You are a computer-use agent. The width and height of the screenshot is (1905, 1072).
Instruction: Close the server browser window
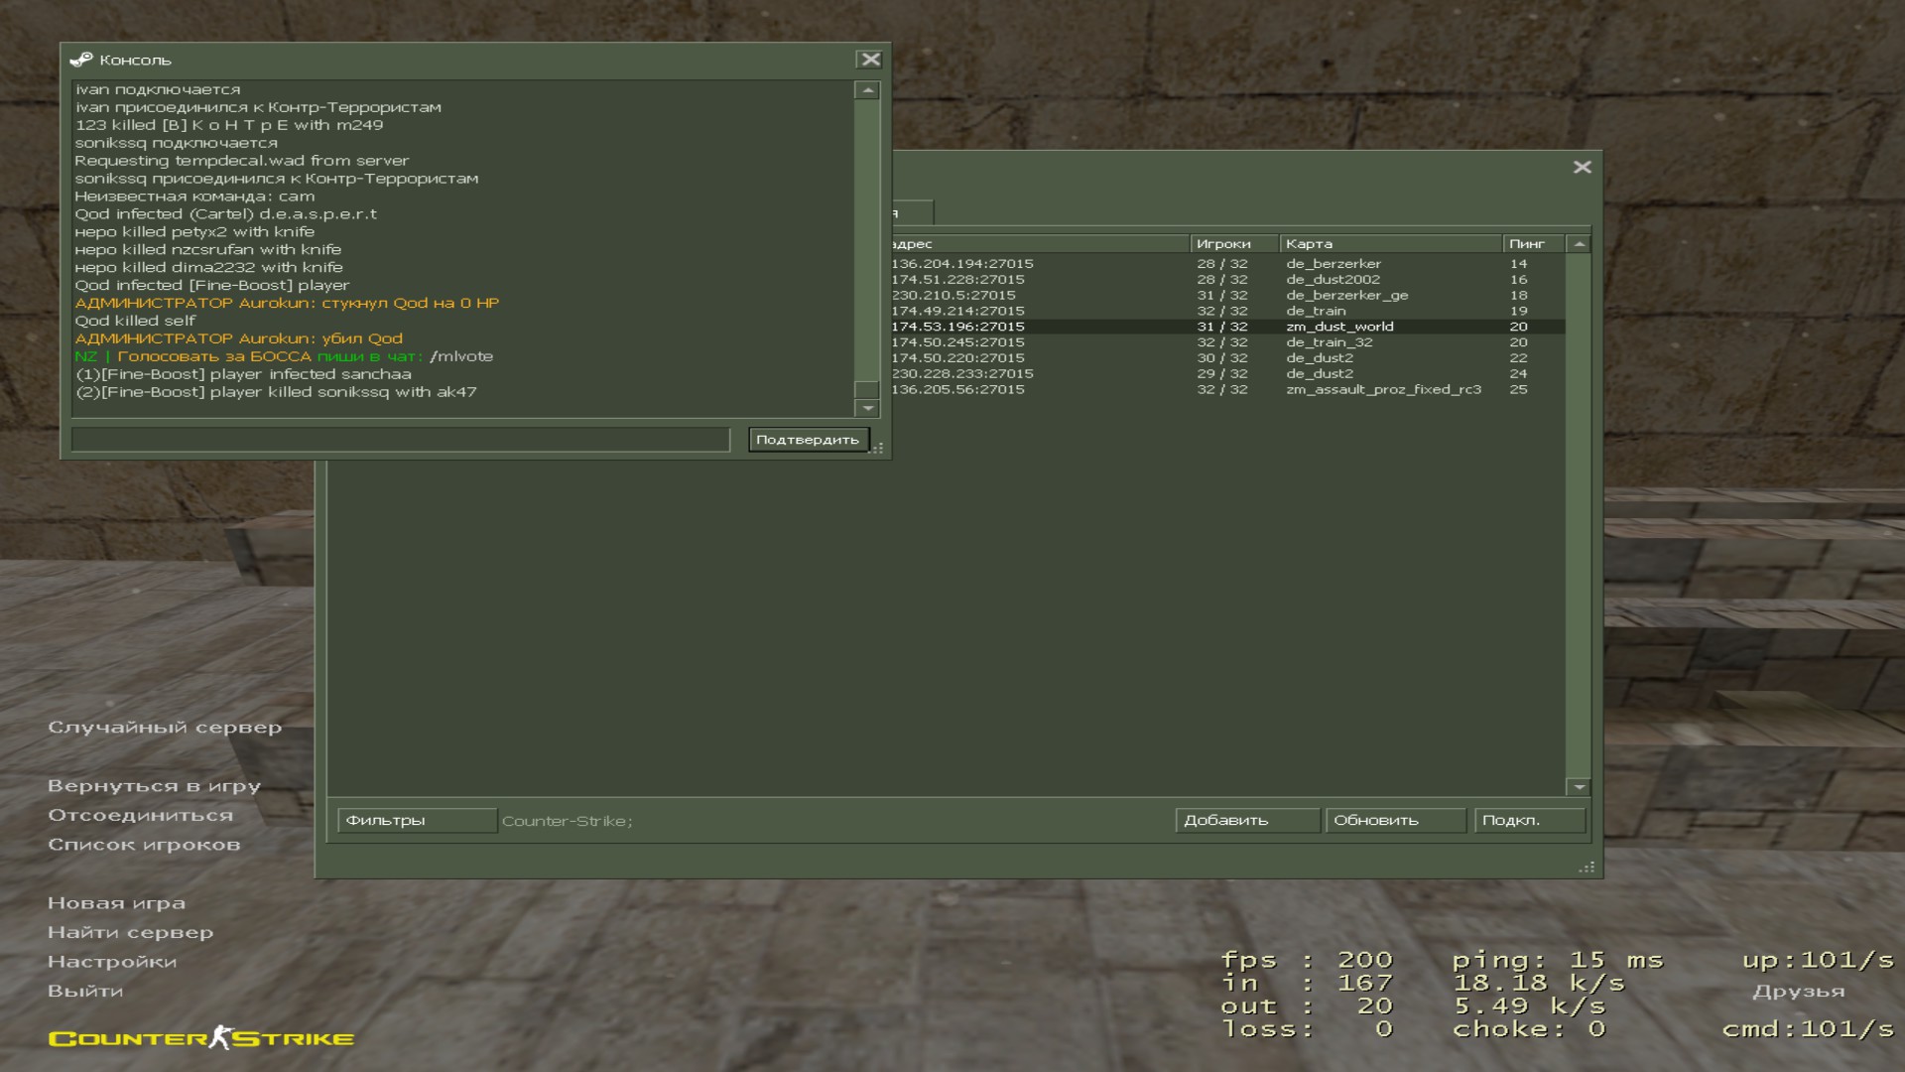tap(1582, 167)
